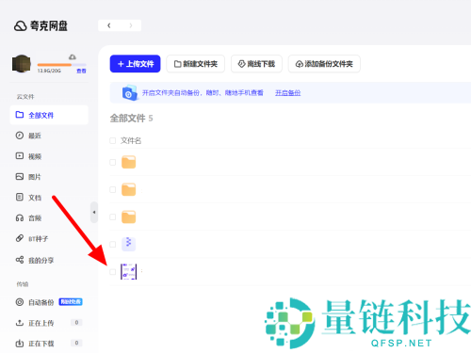Open 自动备份 auto backup
The width and height of the screenshot is (471, 353).
[x=41, y=302]
